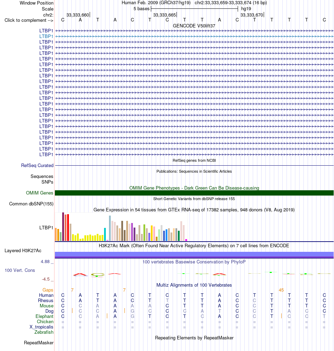
Task: Select the Mouse alignment row label
Action: tap(46, 306)
